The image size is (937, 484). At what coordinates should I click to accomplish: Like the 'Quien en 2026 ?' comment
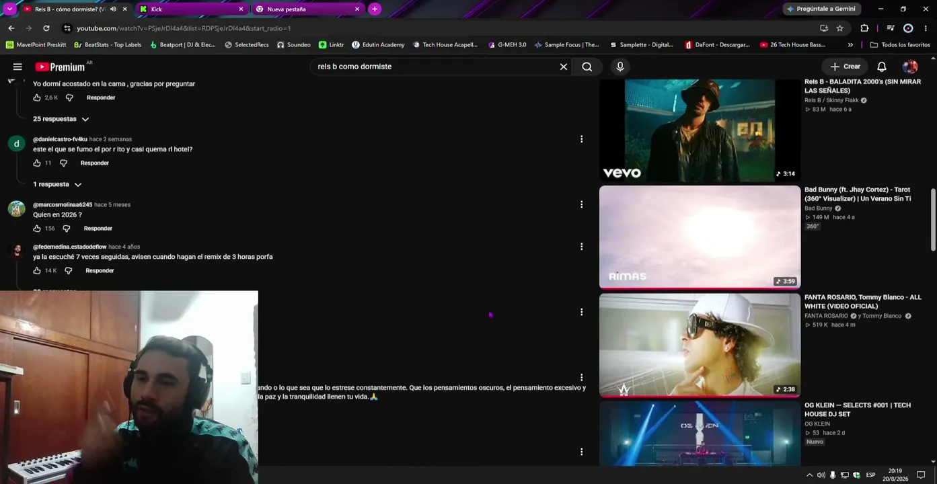coord(37,229)
